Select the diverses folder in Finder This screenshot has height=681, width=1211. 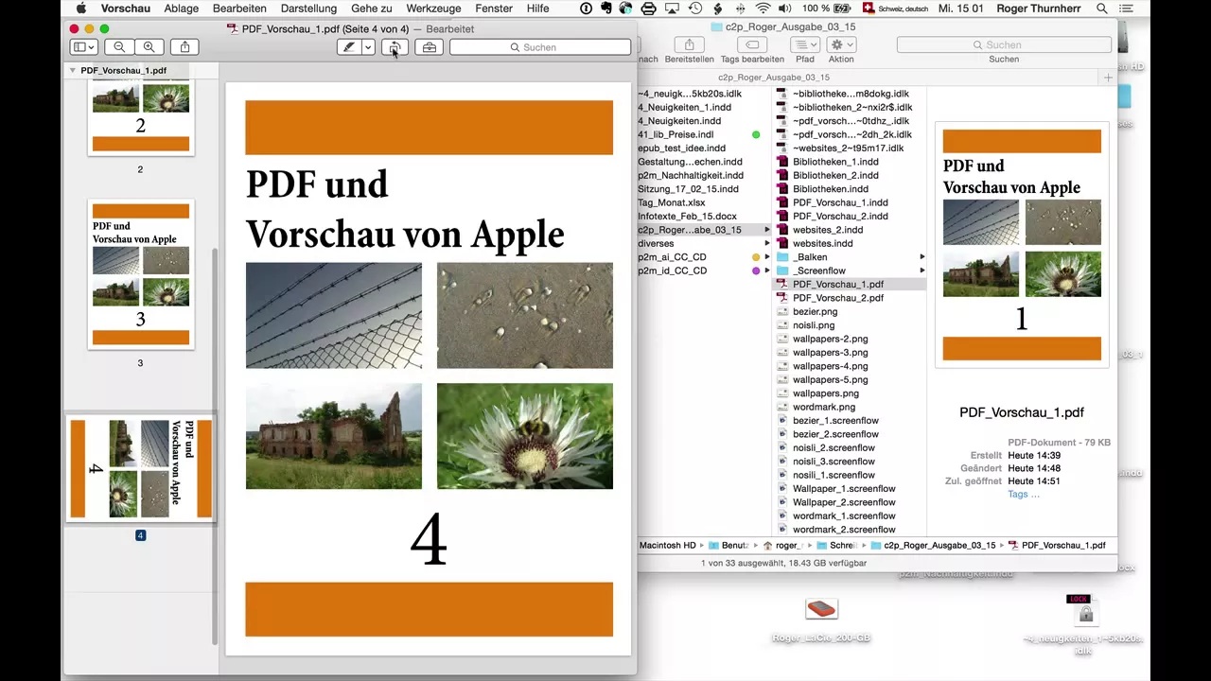point(656,243)
